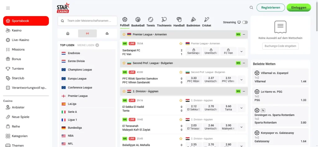Star the El Terasanah match
The image size is (318, 147).
pyautogui.click(x=181, y=119)
